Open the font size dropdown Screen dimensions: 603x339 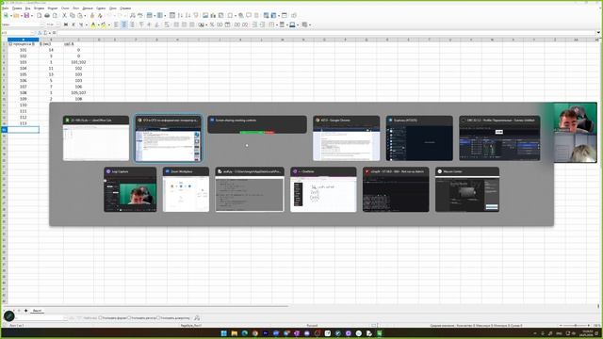(x=58, y=24)
